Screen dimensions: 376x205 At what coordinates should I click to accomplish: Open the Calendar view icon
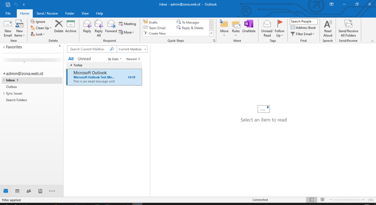tap(17, 191)
